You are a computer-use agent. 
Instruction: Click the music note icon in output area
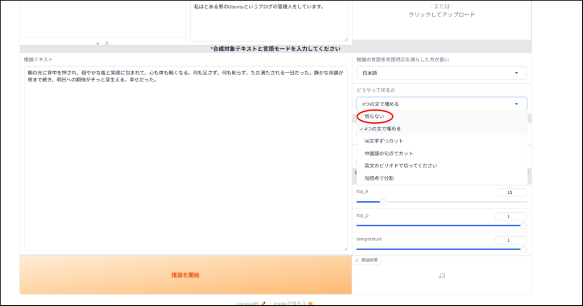[x=442, y=275]
